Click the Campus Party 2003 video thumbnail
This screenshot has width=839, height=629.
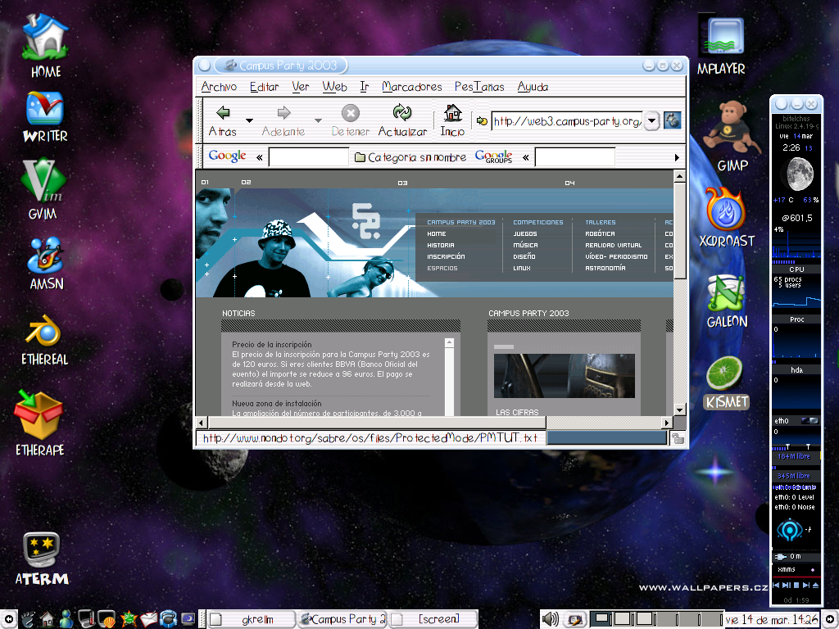point(564,375)
